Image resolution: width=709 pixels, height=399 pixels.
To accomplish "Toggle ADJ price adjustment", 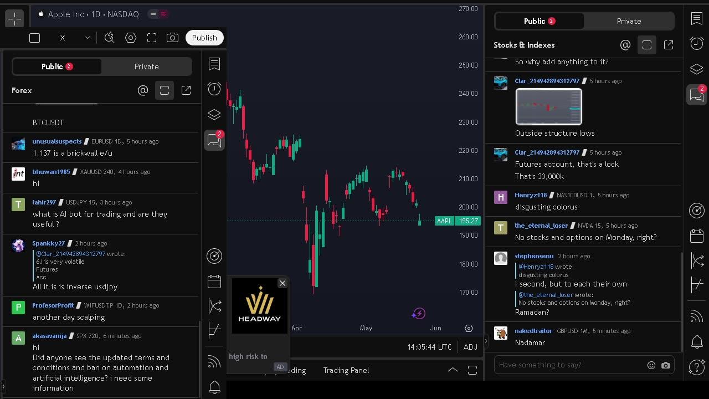I will pos(470,347).
